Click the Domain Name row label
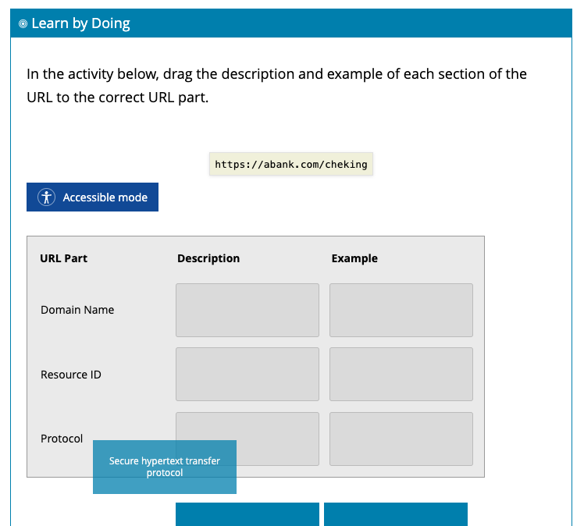This screenshot has height=526, width=584. pos(77,310)
